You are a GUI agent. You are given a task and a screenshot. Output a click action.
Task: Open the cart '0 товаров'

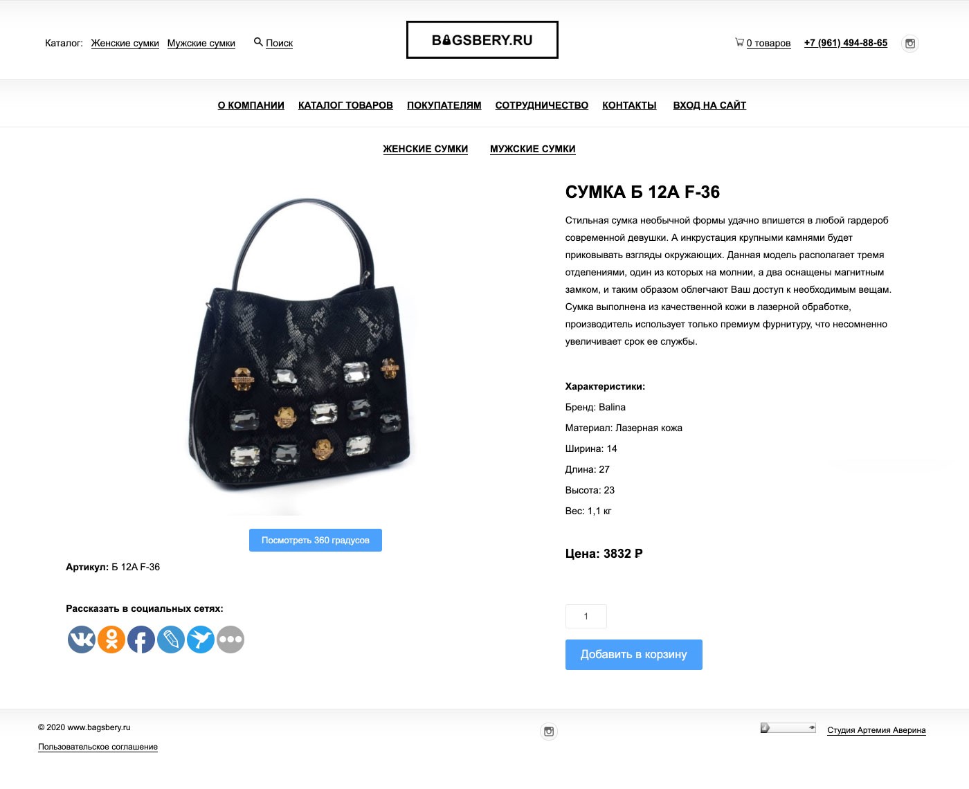point(763,43)
